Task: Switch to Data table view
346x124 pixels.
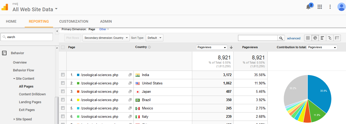Action: [308, 38]
